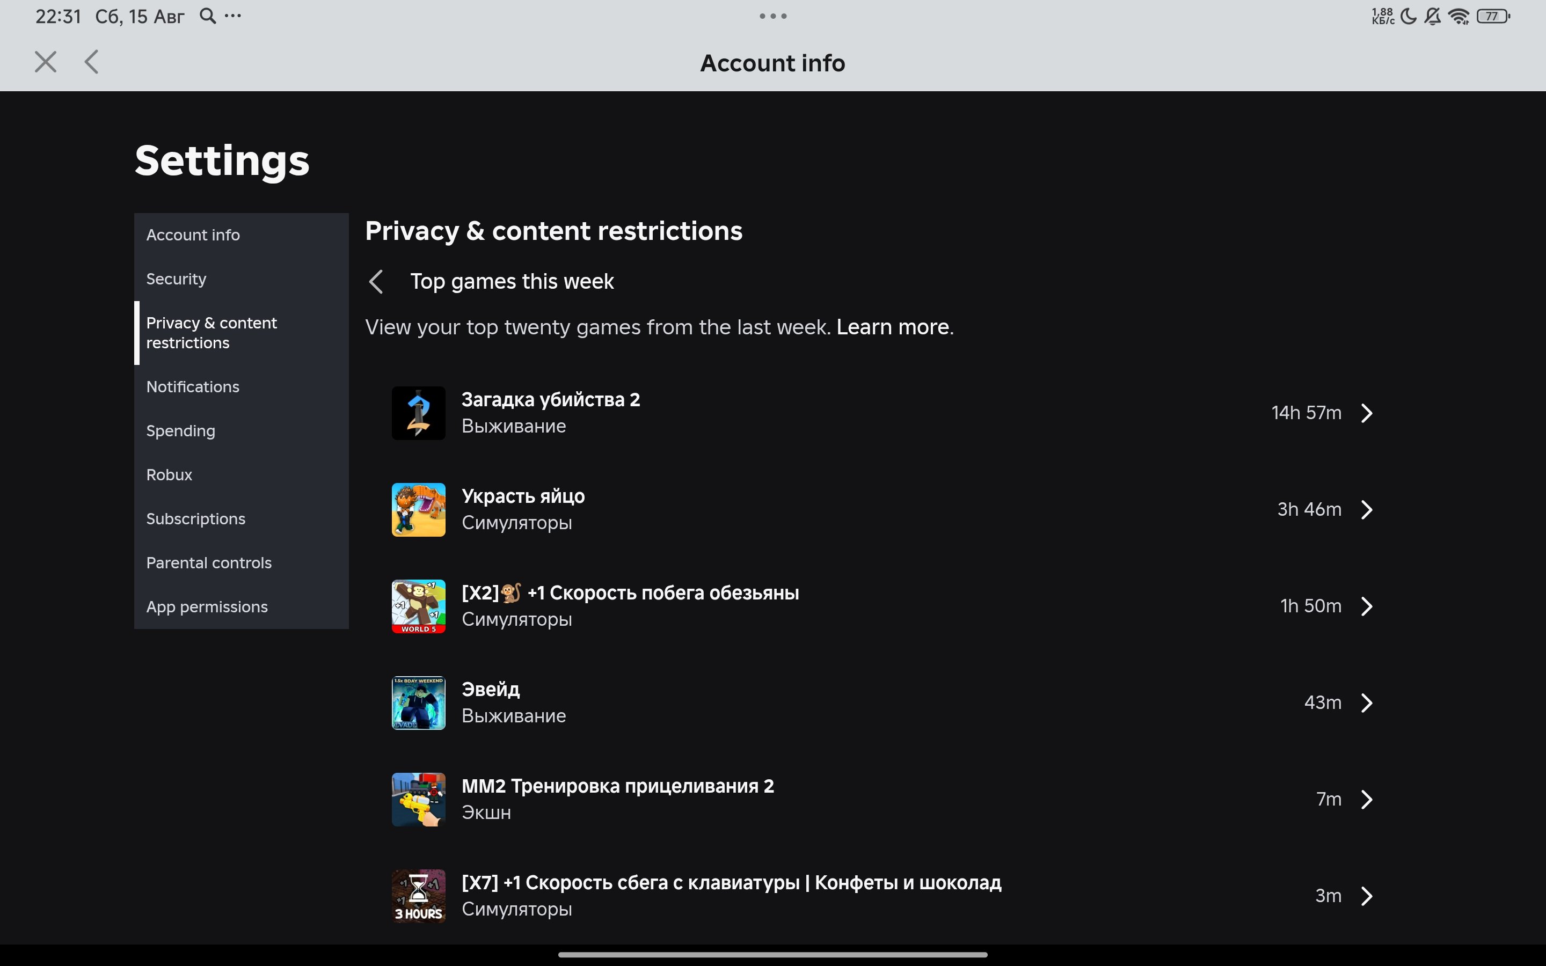The height and width of the screenshot is (966, 1546).
Task: Tap the search icon in the status bar
Action: click(208, 16)
